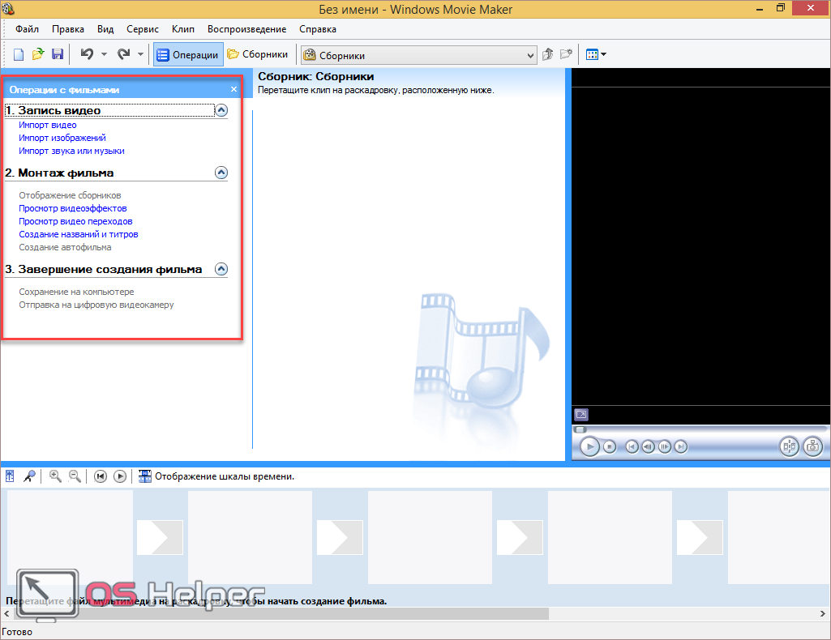
Task: Open the Сборники collection dropdown list
Action: coord(530,56)
